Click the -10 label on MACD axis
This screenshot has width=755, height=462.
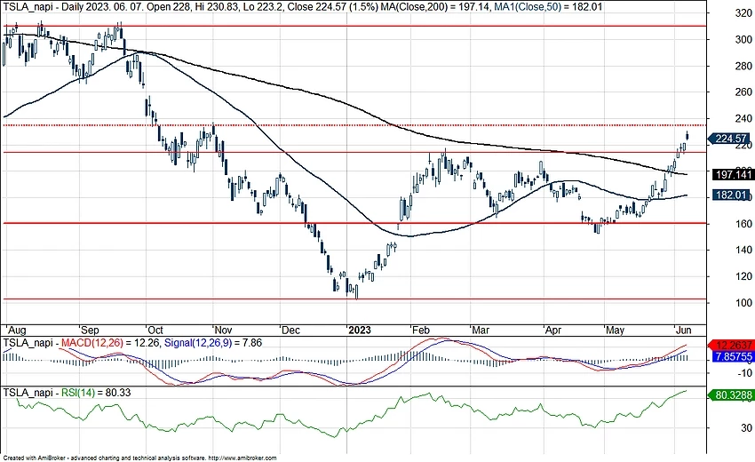point(745,373)
